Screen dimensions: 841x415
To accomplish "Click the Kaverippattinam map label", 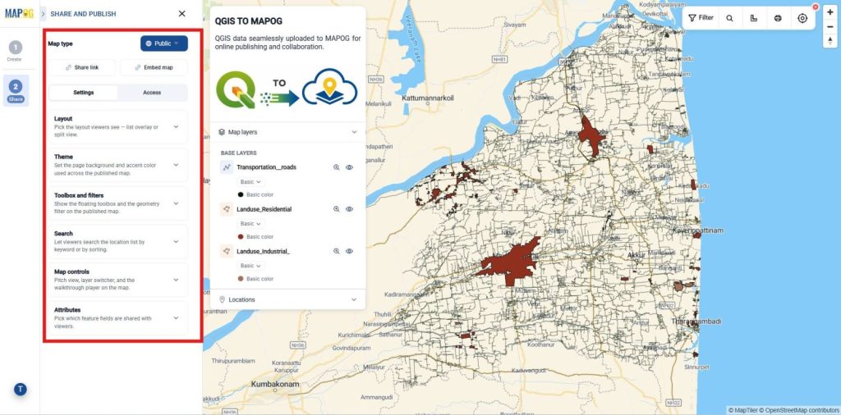I will (x=698, y=230).
